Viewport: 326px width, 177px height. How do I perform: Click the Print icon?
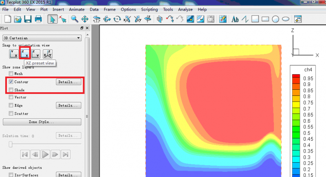(38, 19)
